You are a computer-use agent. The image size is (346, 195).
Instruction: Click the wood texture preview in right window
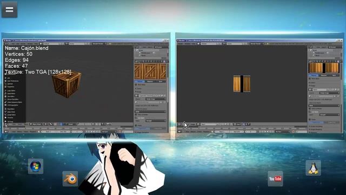coord(324,68)
